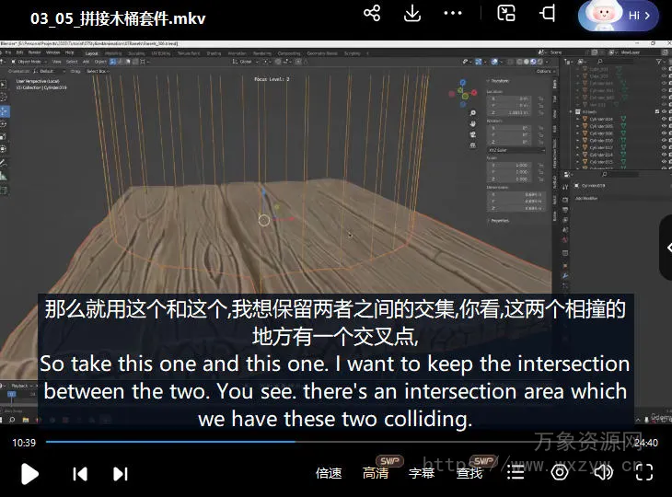Open the three-dot more options menu
This screenshot has width=672, height=497.
[x=453, y=14]
